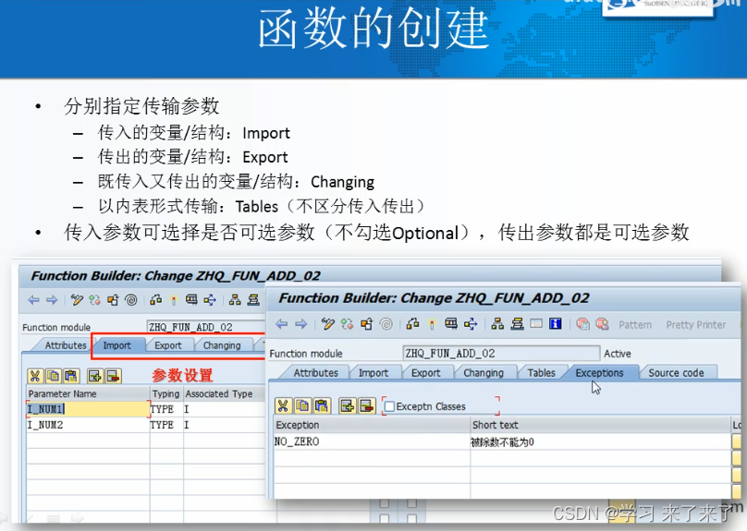Click the spiral Enhance icon in front window toolbar

click(386, 324)
